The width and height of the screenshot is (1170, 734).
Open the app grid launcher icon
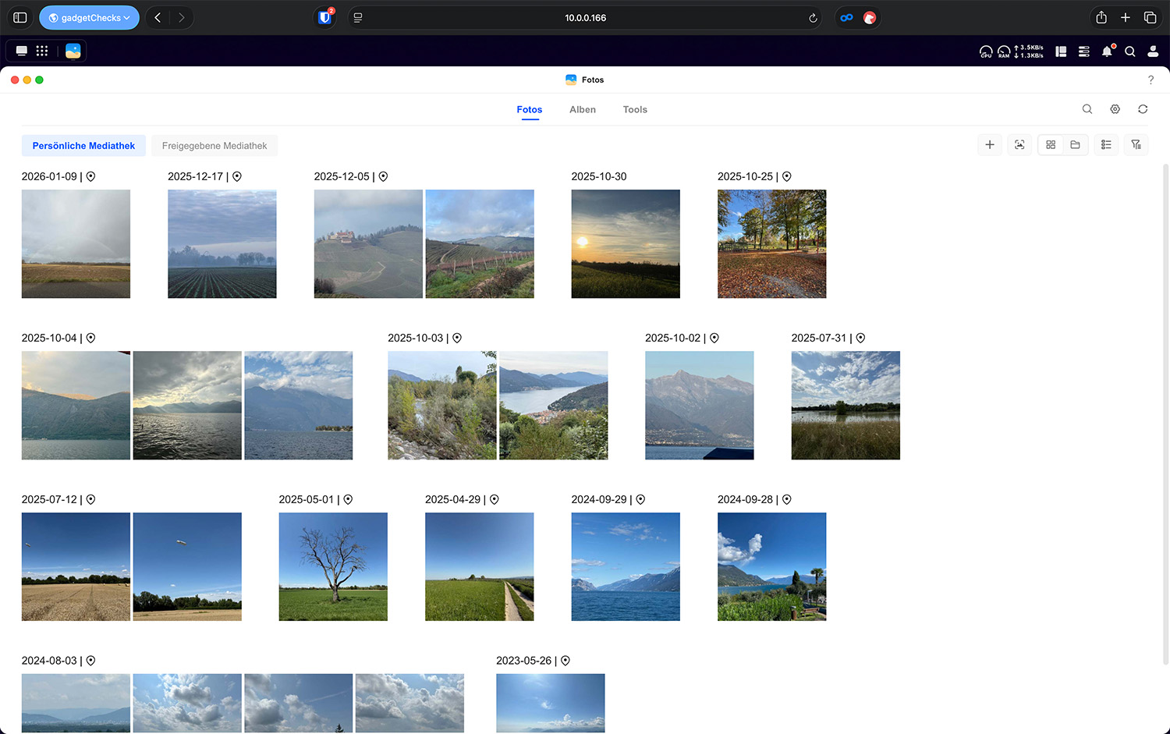[x=42, y=51]
